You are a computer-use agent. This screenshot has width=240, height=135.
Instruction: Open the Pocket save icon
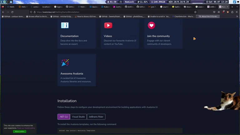click(x=214, y=12)
